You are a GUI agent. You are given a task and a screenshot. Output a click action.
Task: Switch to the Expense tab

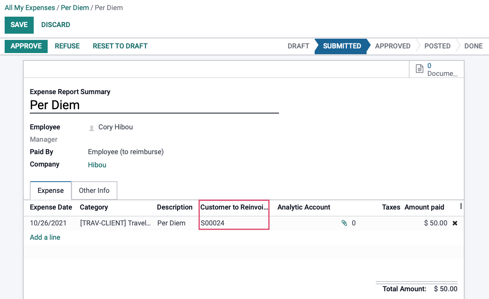(50, 191)
